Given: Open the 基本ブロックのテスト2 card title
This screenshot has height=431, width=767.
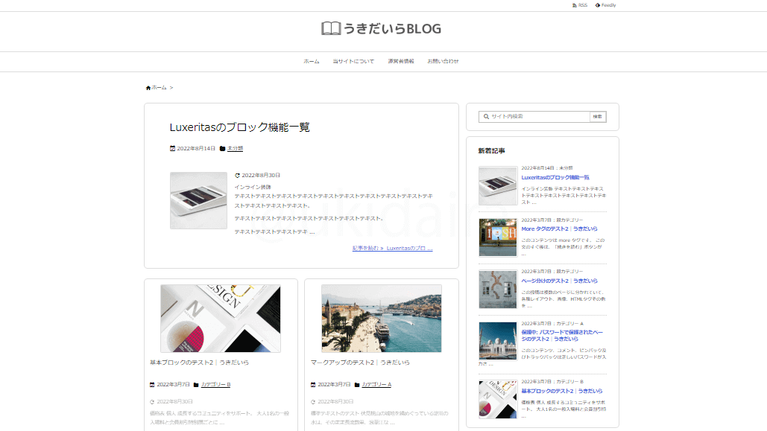Looking at the screenshot, I should click(x=199, y=363).
